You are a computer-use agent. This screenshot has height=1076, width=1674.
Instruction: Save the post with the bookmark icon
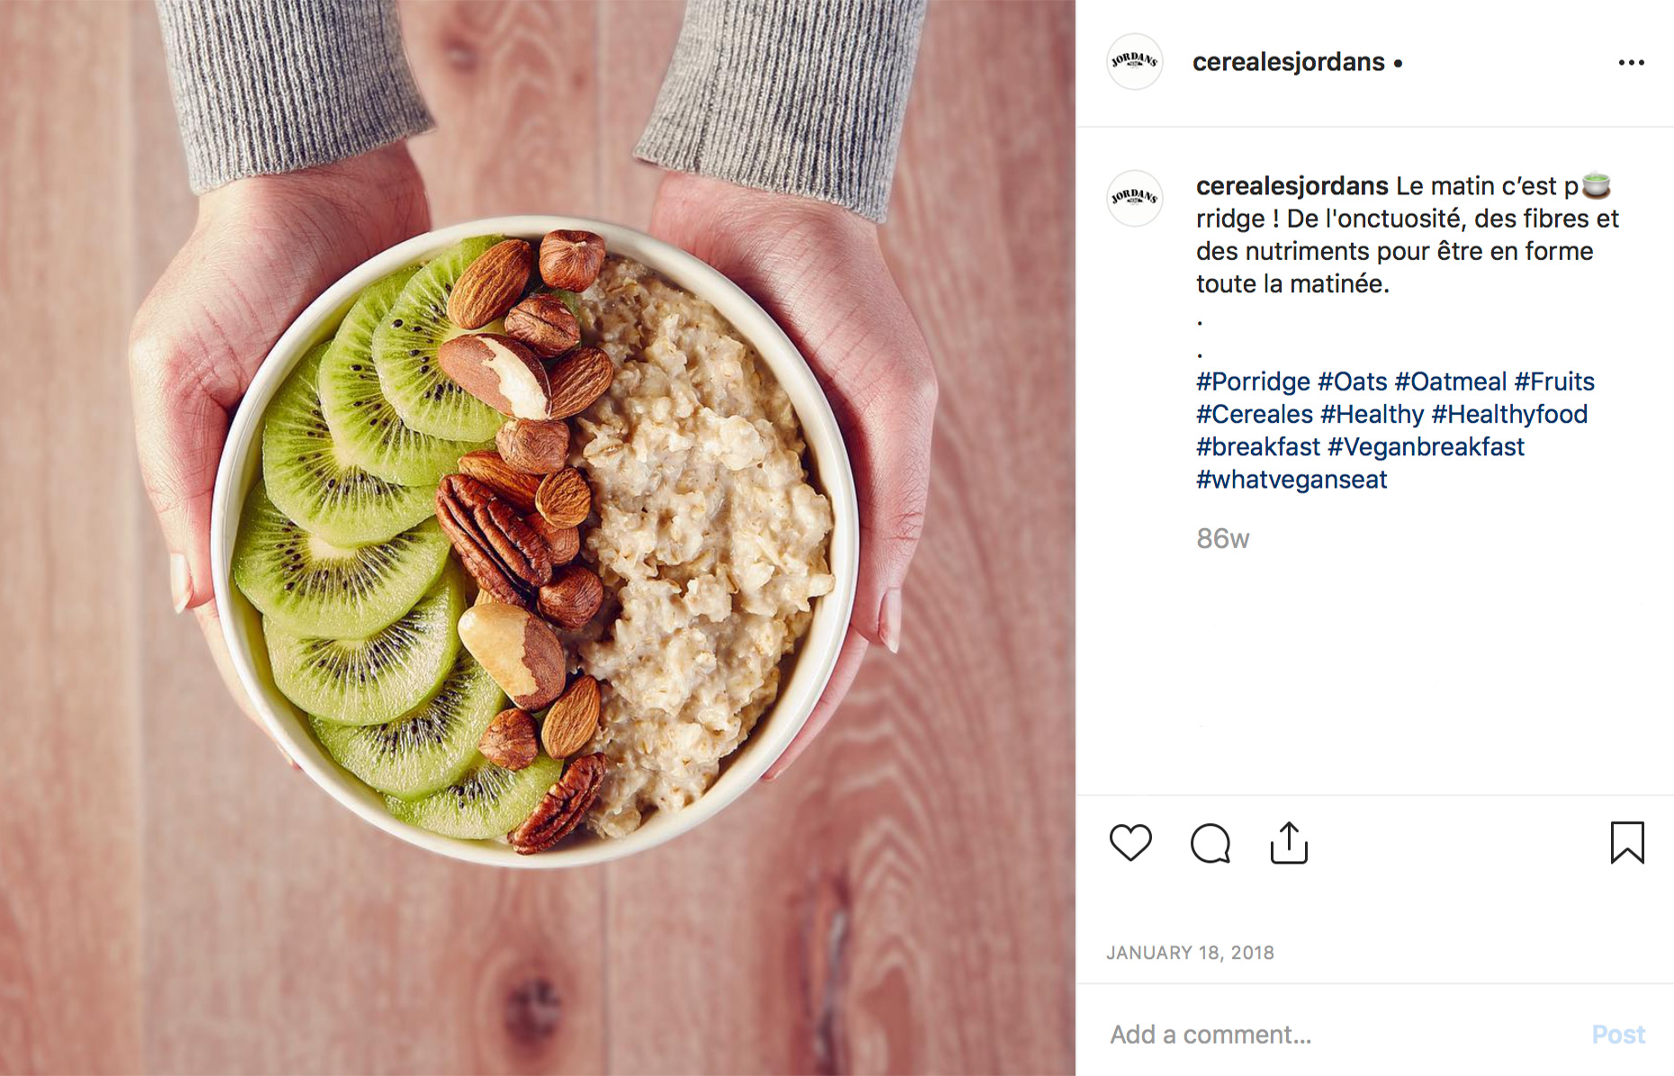click(1627, 843)
